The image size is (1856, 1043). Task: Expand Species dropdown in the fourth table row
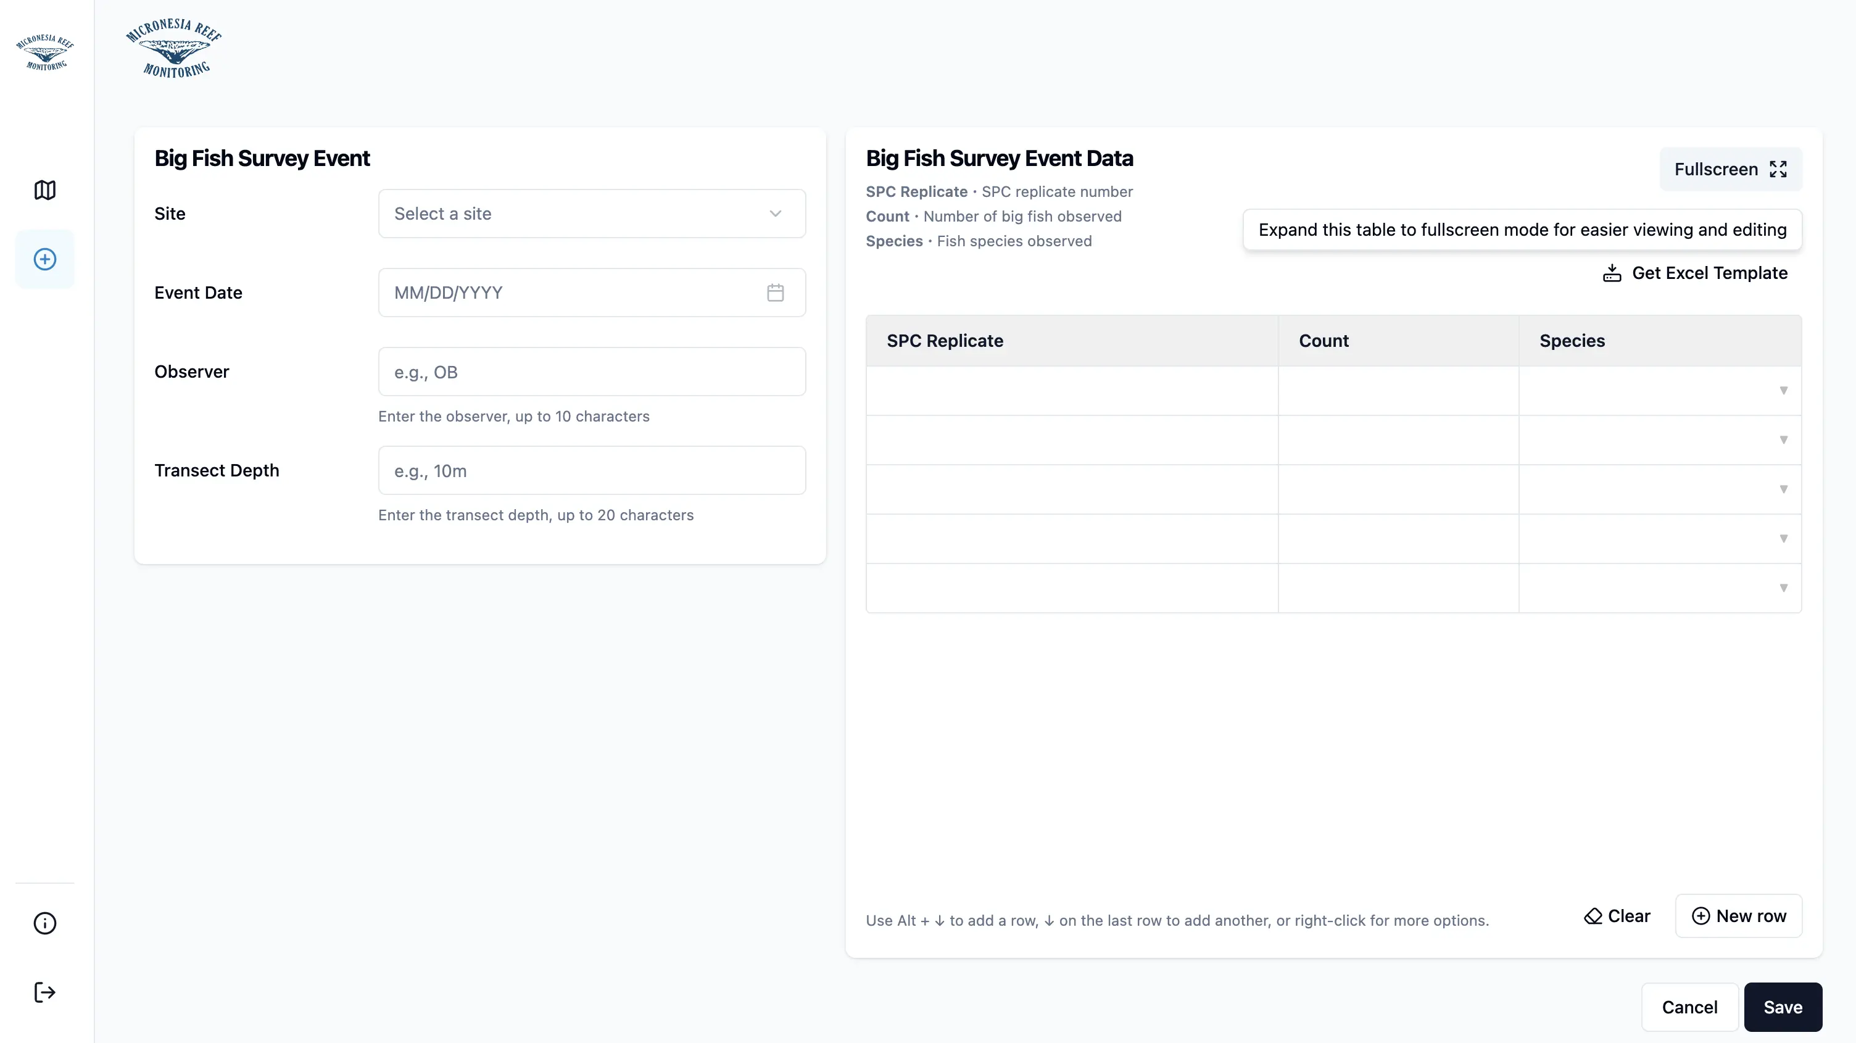[1783, 538]
